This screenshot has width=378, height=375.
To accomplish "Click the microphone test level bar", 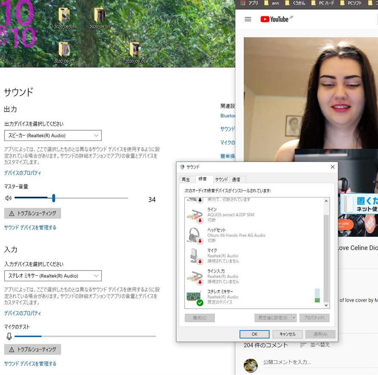I will point(85,336).
